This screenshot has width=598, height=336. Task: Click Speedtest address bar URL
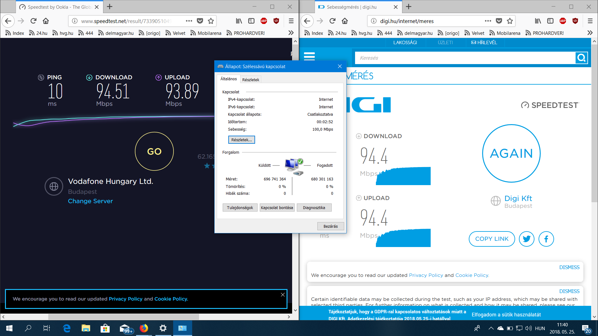(126, 21)
